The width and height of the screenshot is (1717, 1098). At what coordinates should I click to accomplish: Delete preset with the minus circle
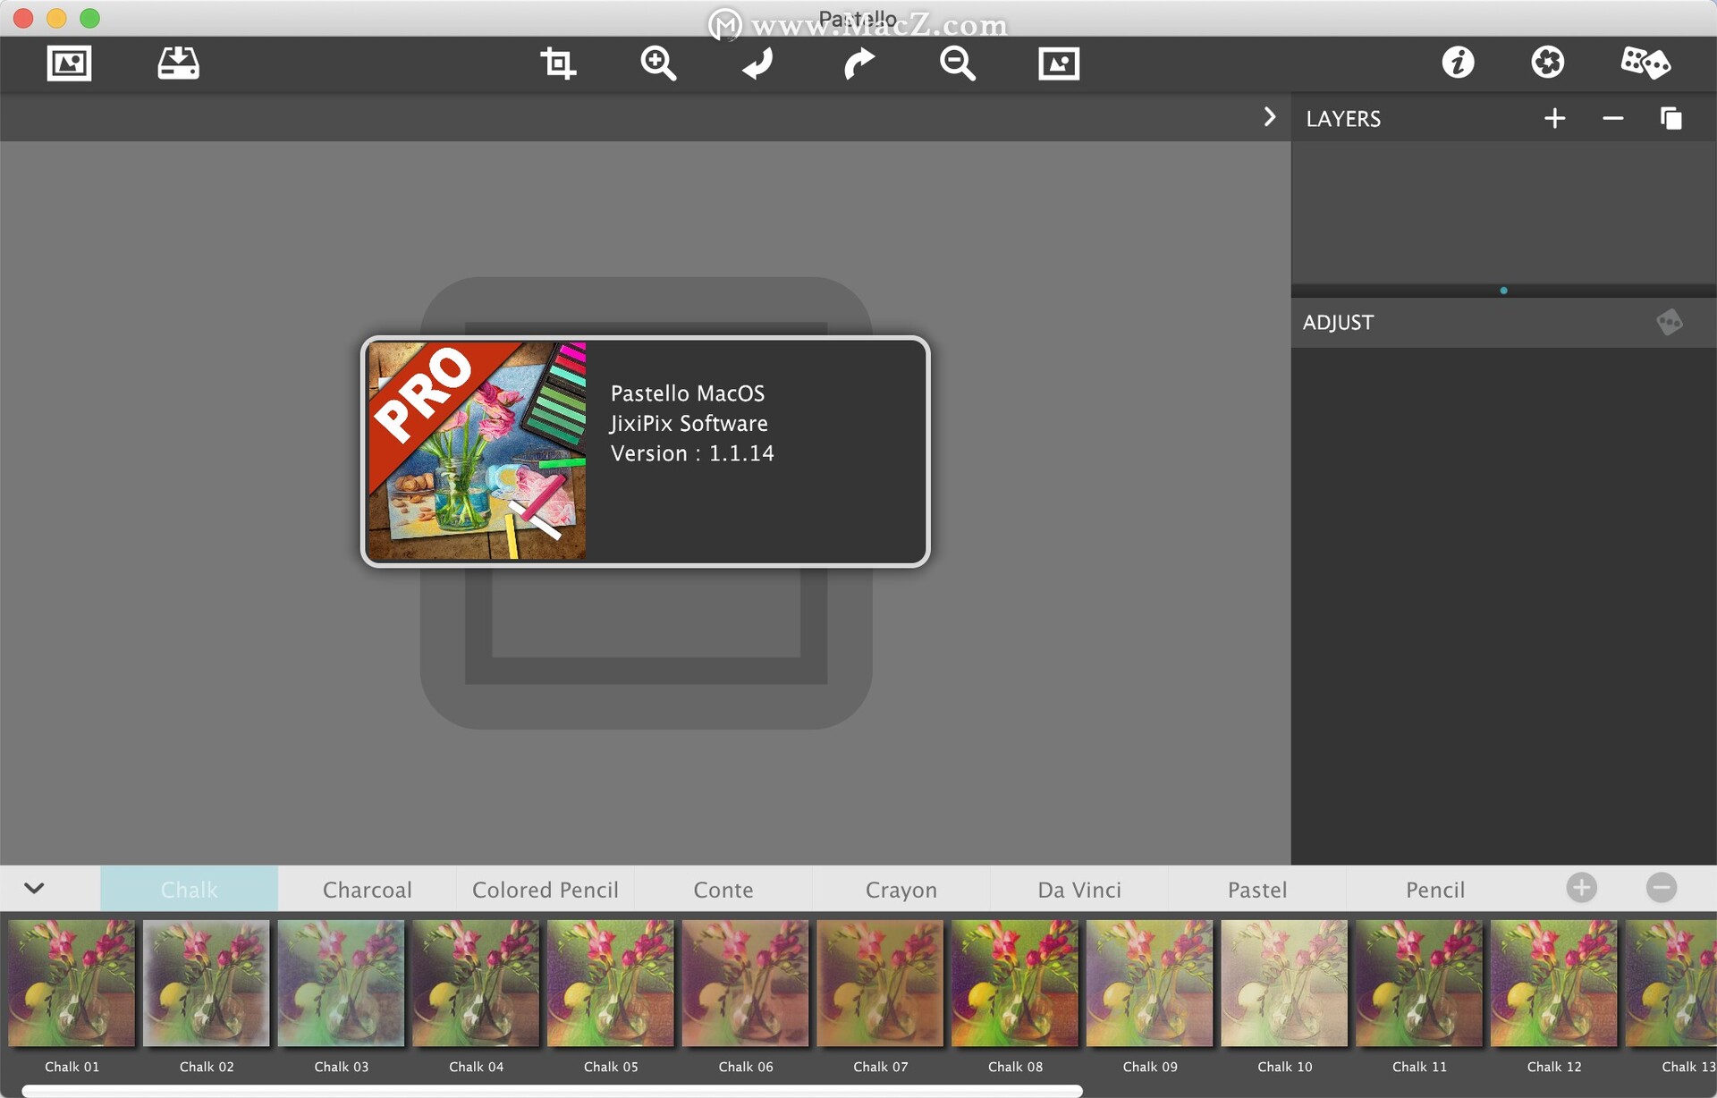tap(1662, 888)
